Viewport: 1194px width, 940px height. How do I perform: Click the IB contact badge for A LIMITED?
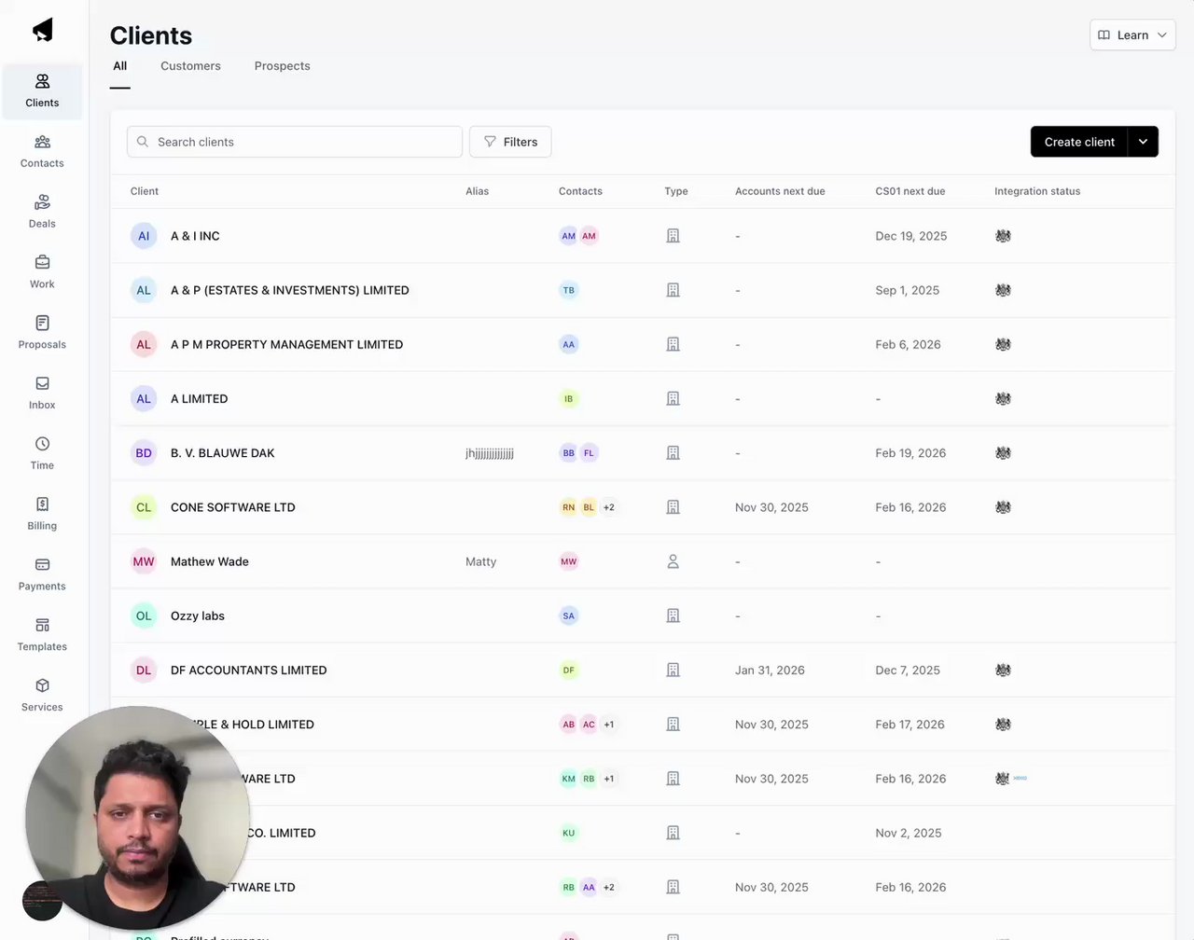point(569,398)
